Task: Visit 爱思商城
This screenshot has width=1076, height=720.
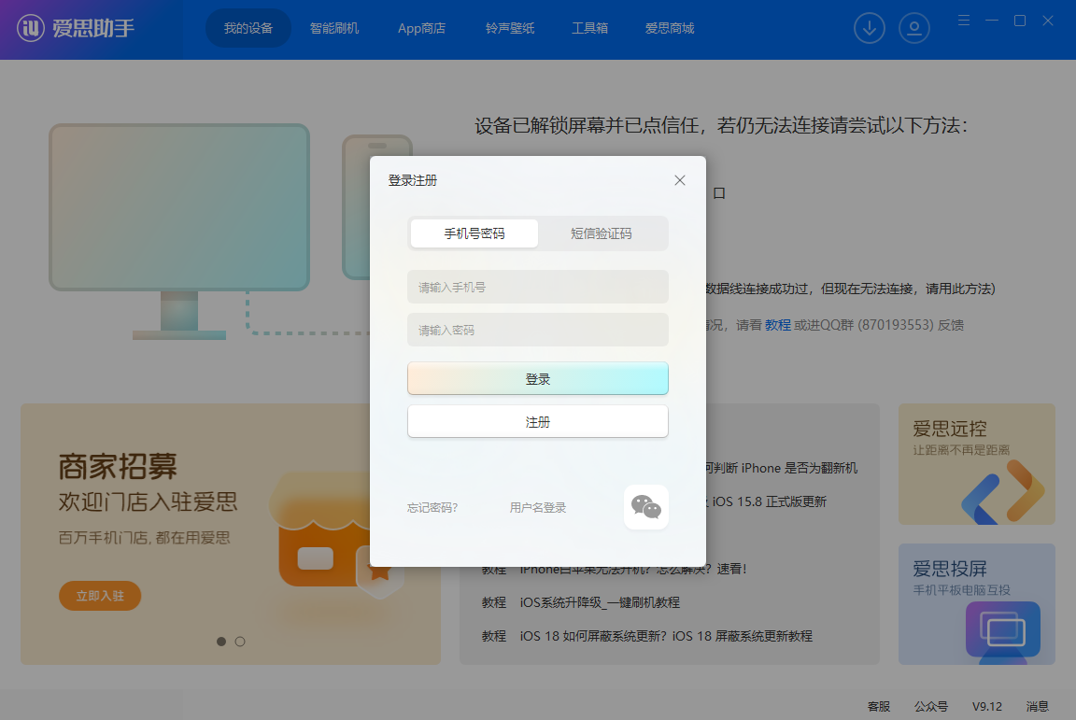Action: point(669,28)
